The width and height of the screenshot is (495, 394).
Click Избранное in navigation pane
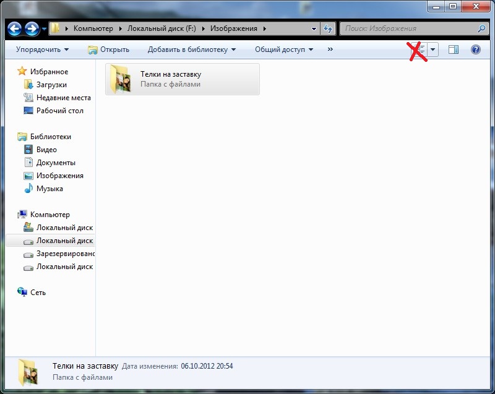point(49,72)
